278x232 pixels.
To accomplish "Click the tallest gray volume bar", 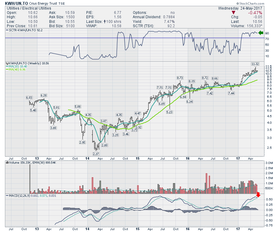I will 30,179.
